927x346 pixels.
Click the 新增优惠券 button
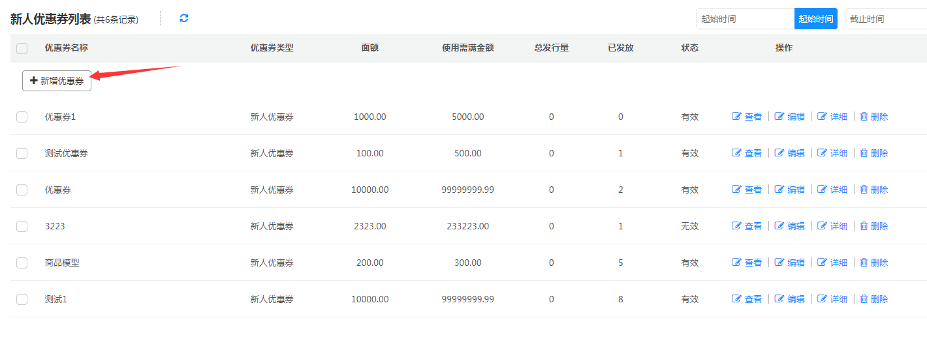(57, 81)
